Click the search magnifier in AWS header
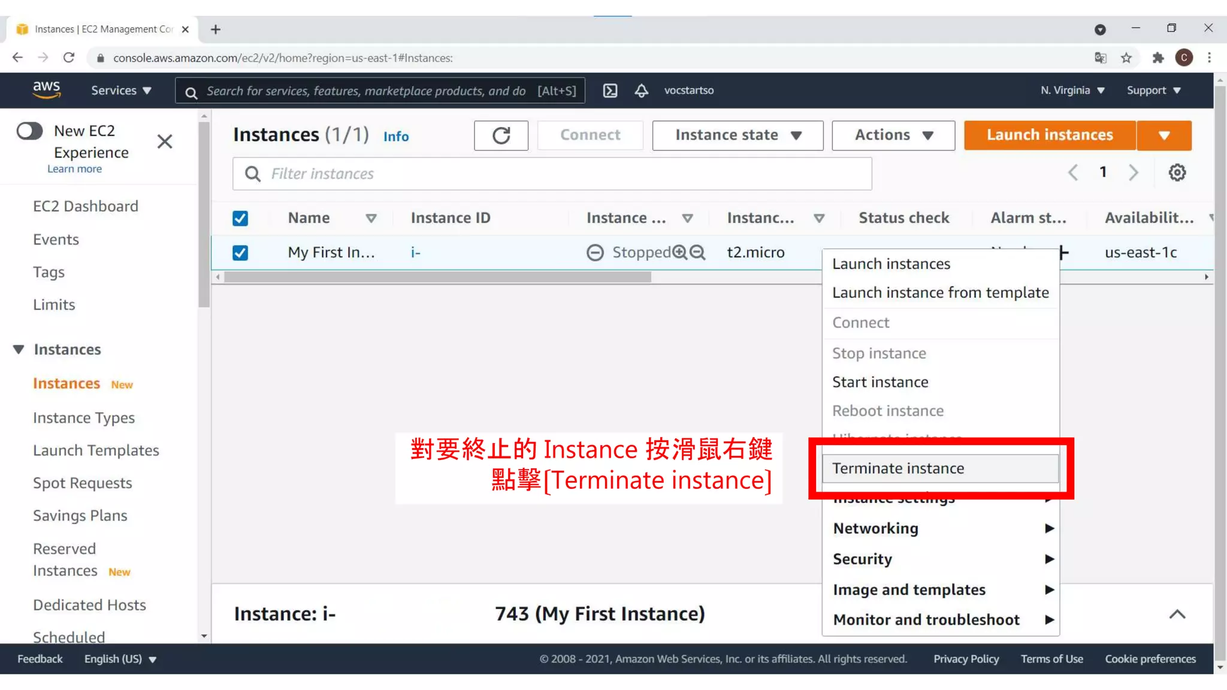The image size is (1227, 690). coord(191,92)
